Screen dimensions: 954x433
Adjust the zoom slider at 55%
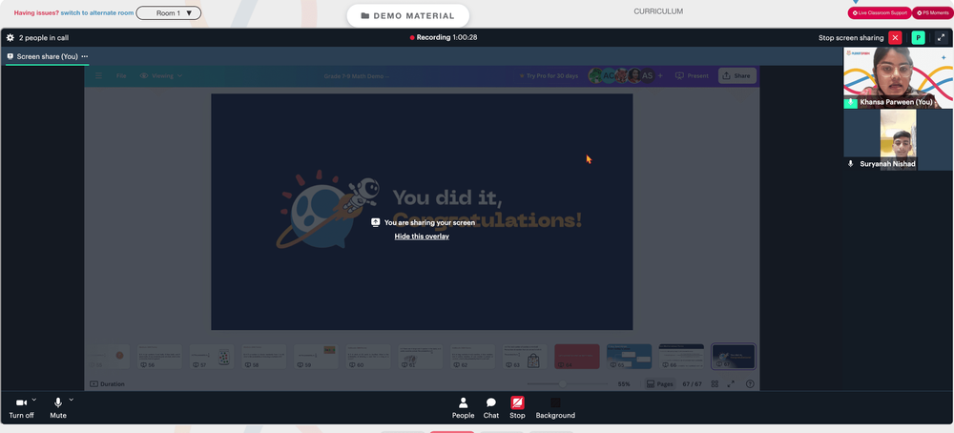pyautogui.click(x=563, y=383)
